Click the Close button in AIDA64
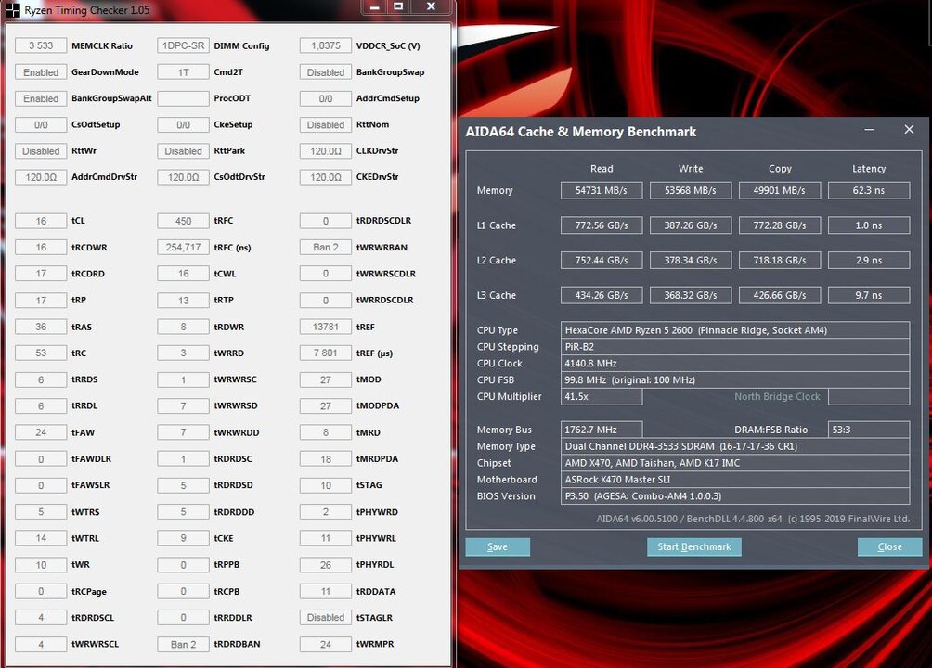The width and height of the screenshot is (932, 668). pyautogui.click(x=890, y=546)
